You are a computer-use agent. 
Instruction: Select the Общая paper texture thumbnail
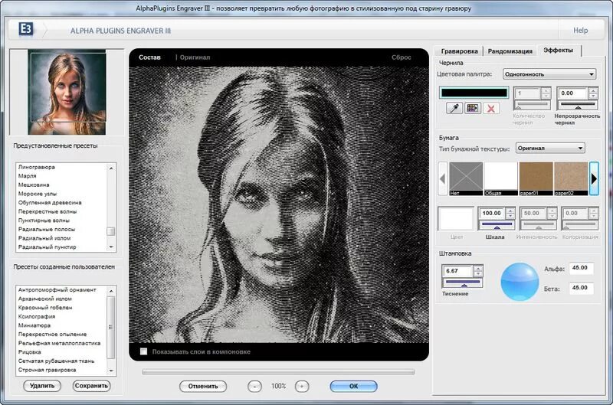(501, 179)
